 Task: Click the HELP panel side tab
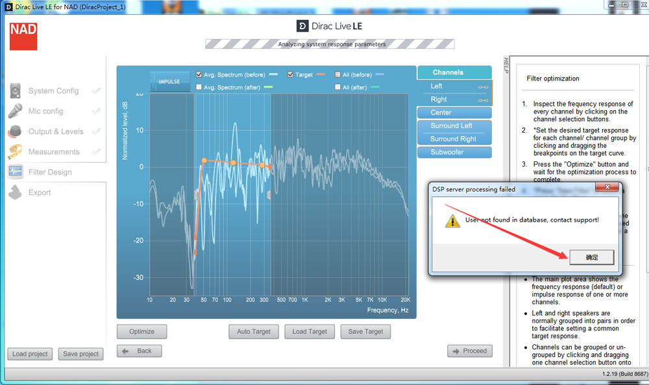coord(506,66)
